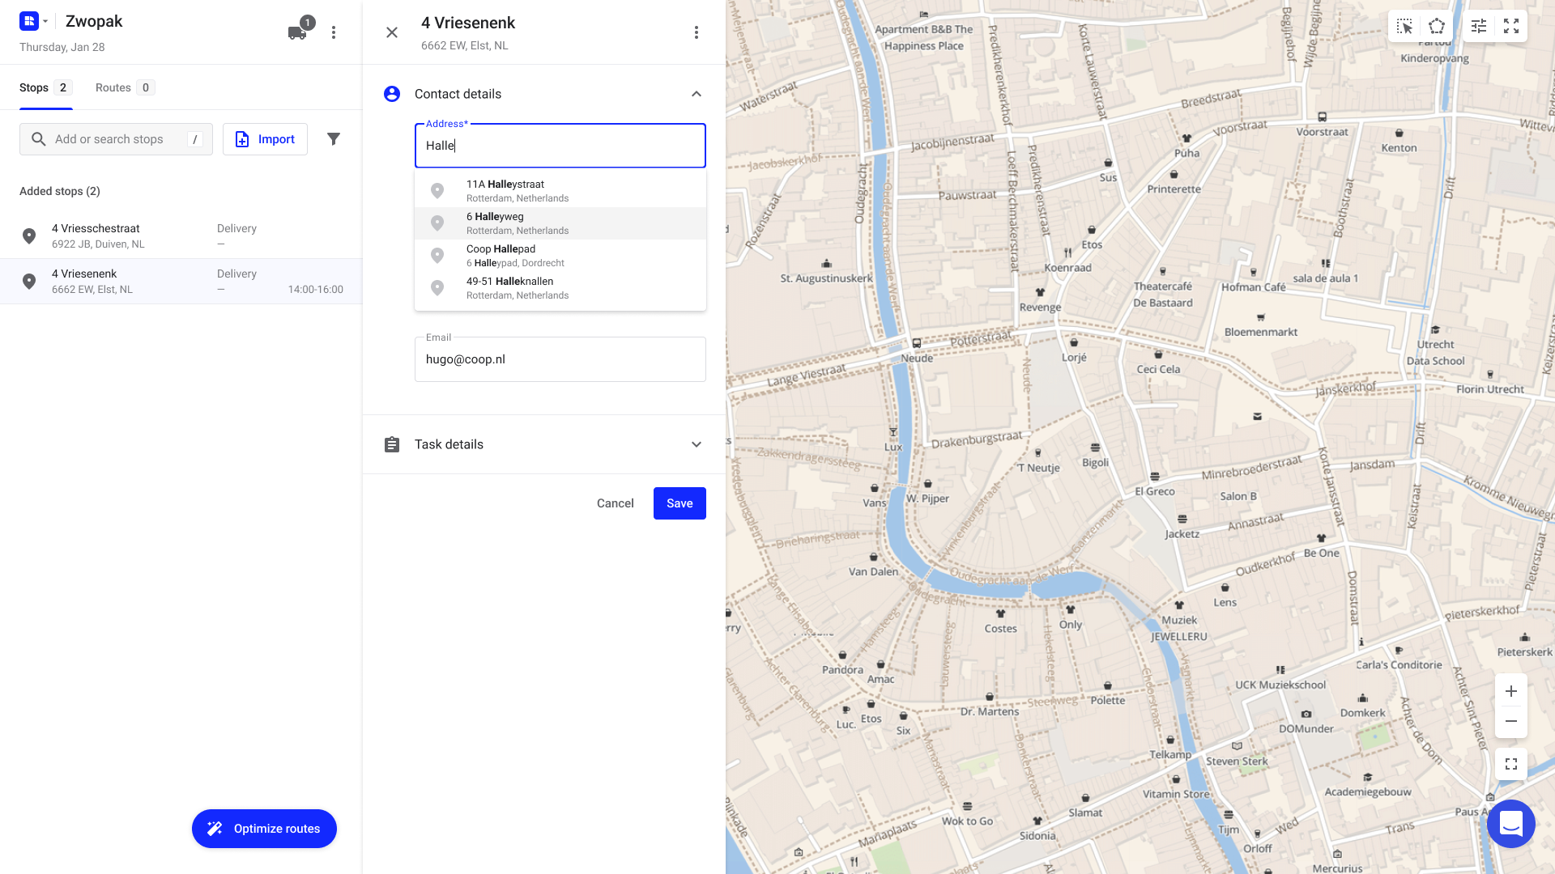Open the vehicles panel via the truck icon

[297, 32]
